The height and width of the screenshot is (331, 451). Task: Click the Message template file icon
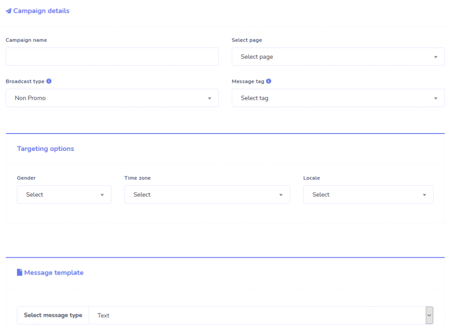(20, 273)
